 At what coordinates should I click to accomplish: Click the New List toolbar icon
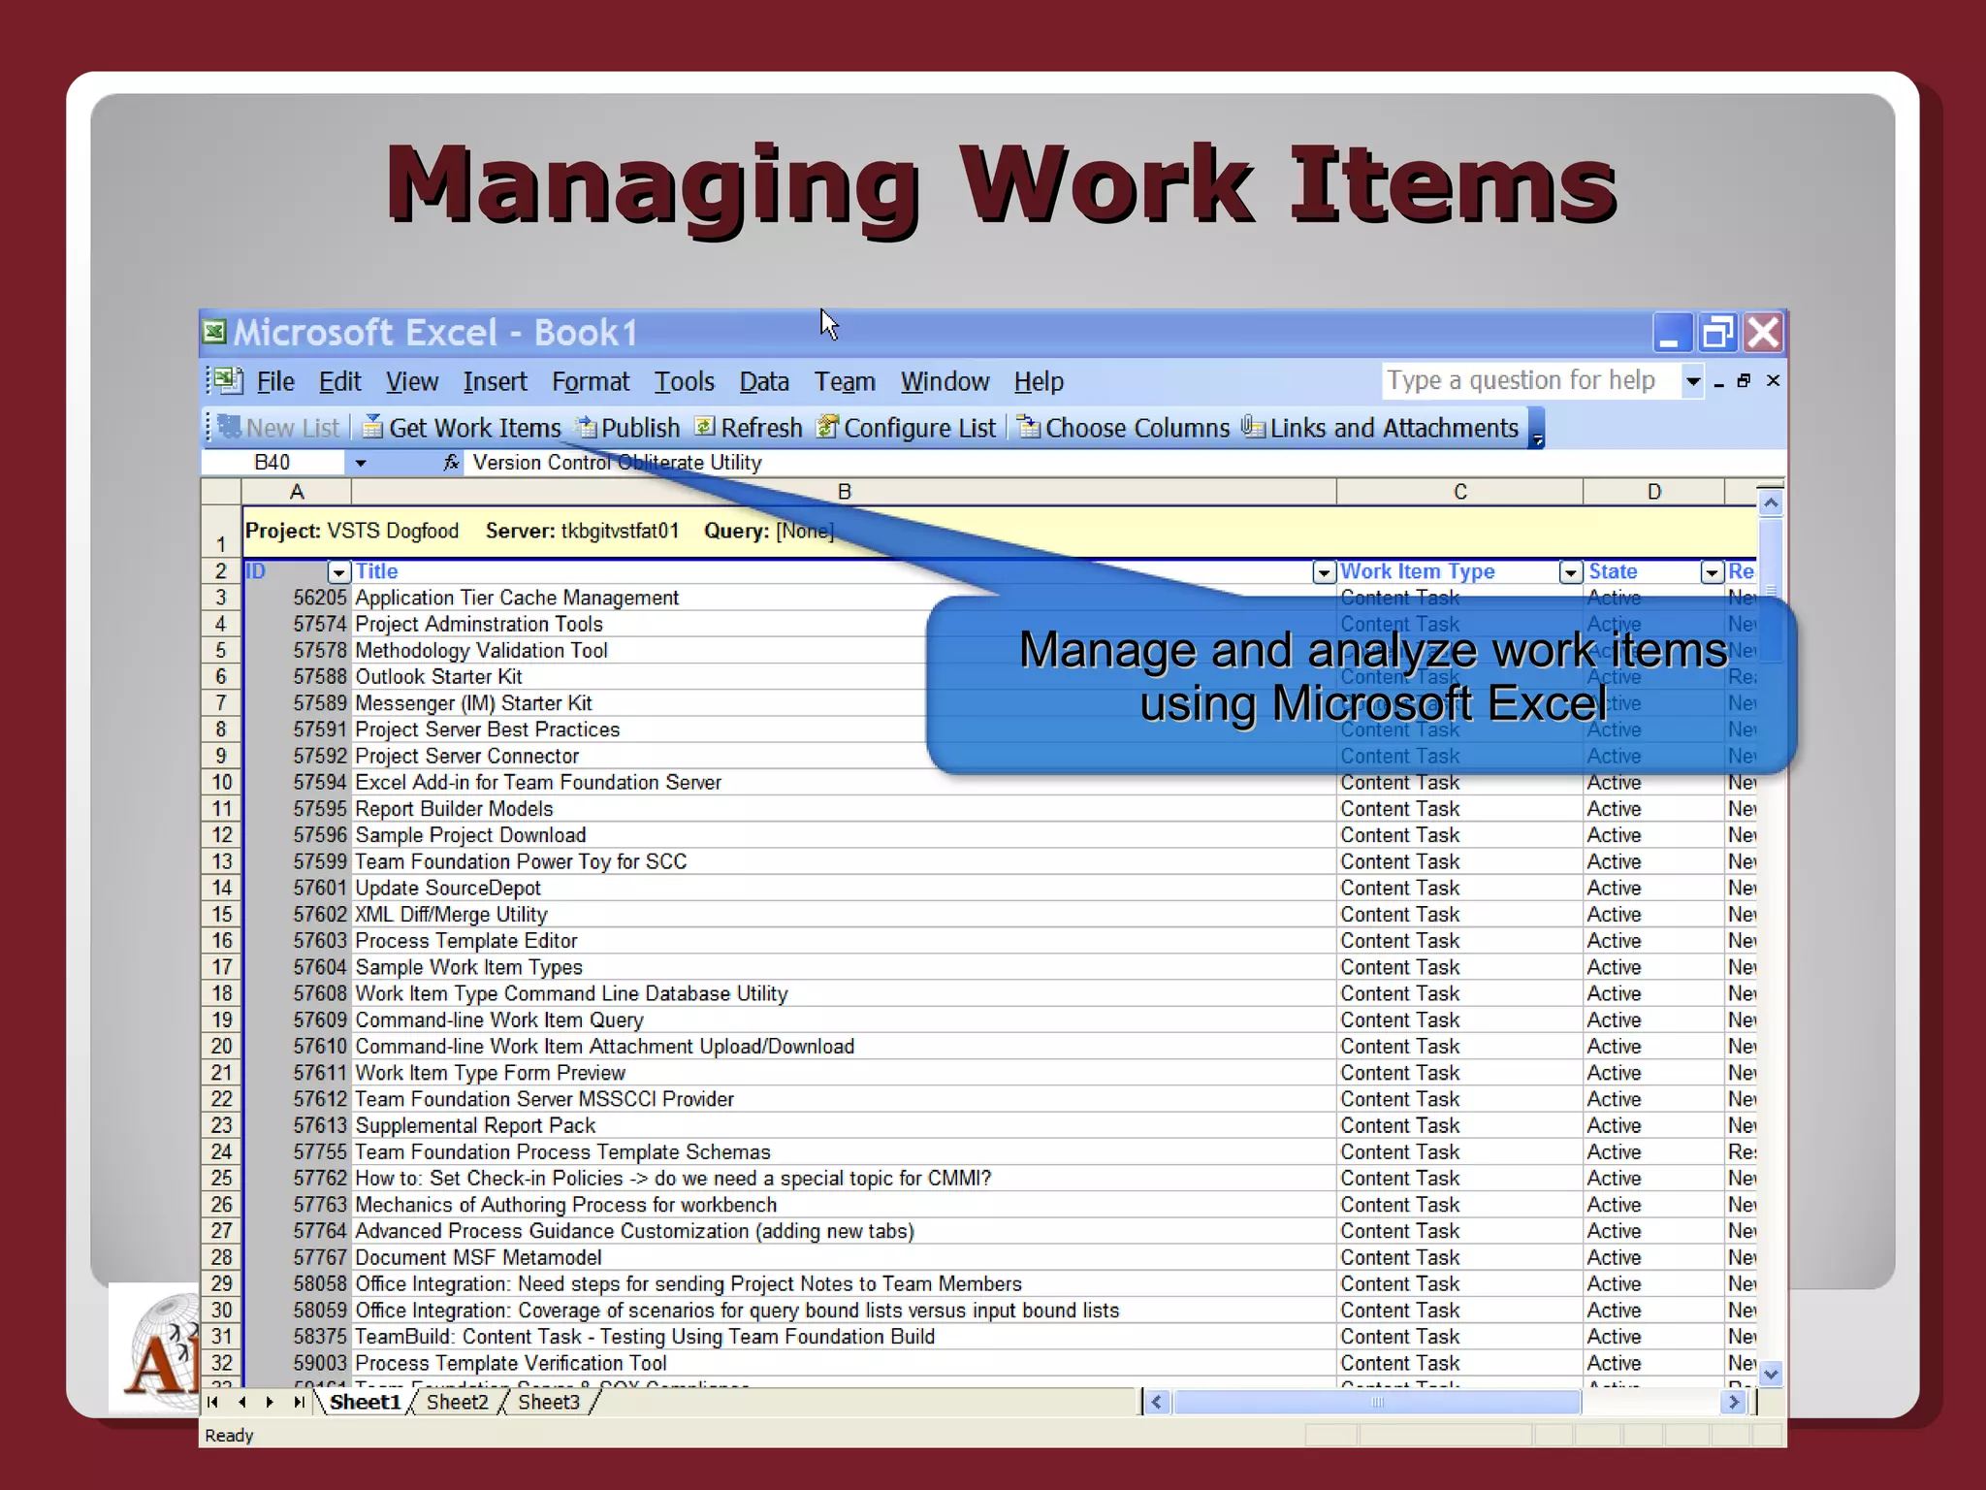[x=229, y=427]
